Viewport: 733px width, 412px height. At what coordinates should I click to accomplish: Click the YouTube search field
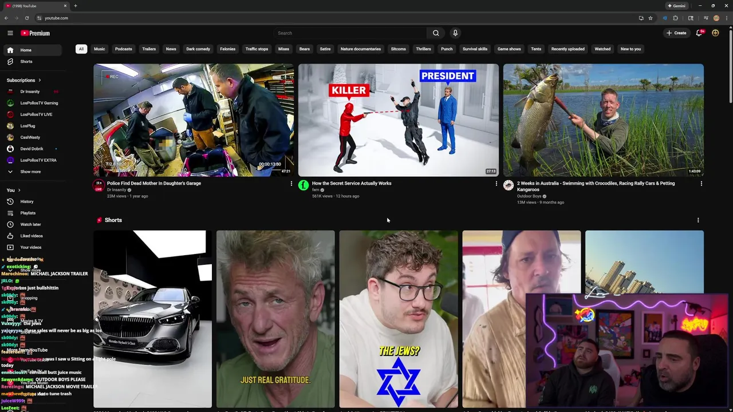coord(350,33)
